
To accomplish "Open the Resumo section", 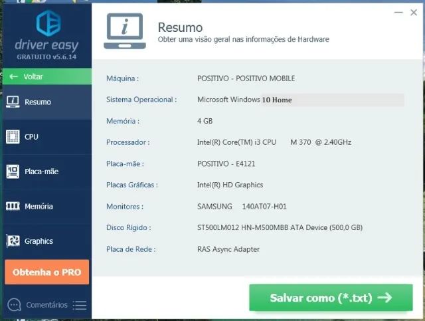I will (x=47, y=102).
